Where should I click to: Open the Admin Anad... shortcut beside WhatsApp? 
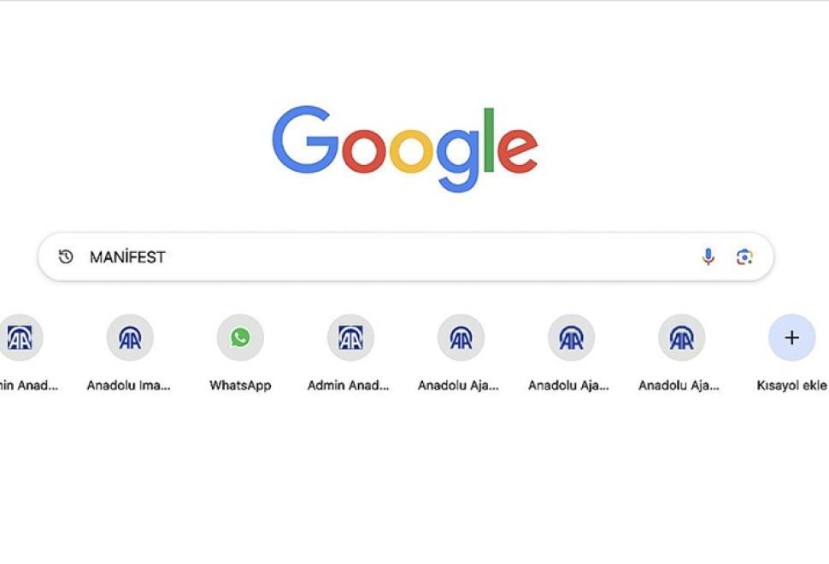350,338
